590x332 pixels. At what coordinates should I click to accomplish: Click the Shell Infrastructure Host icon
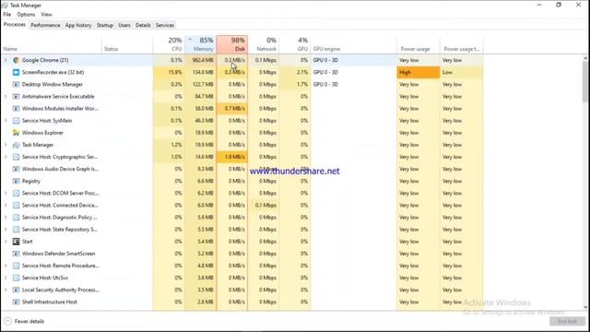click(16, 302)
